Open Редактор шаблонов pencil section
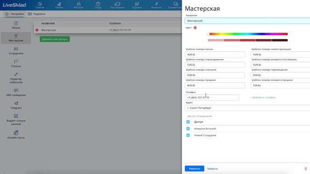Image resolution: width=310 pixels, height=174 pixels. coord(16,78)
